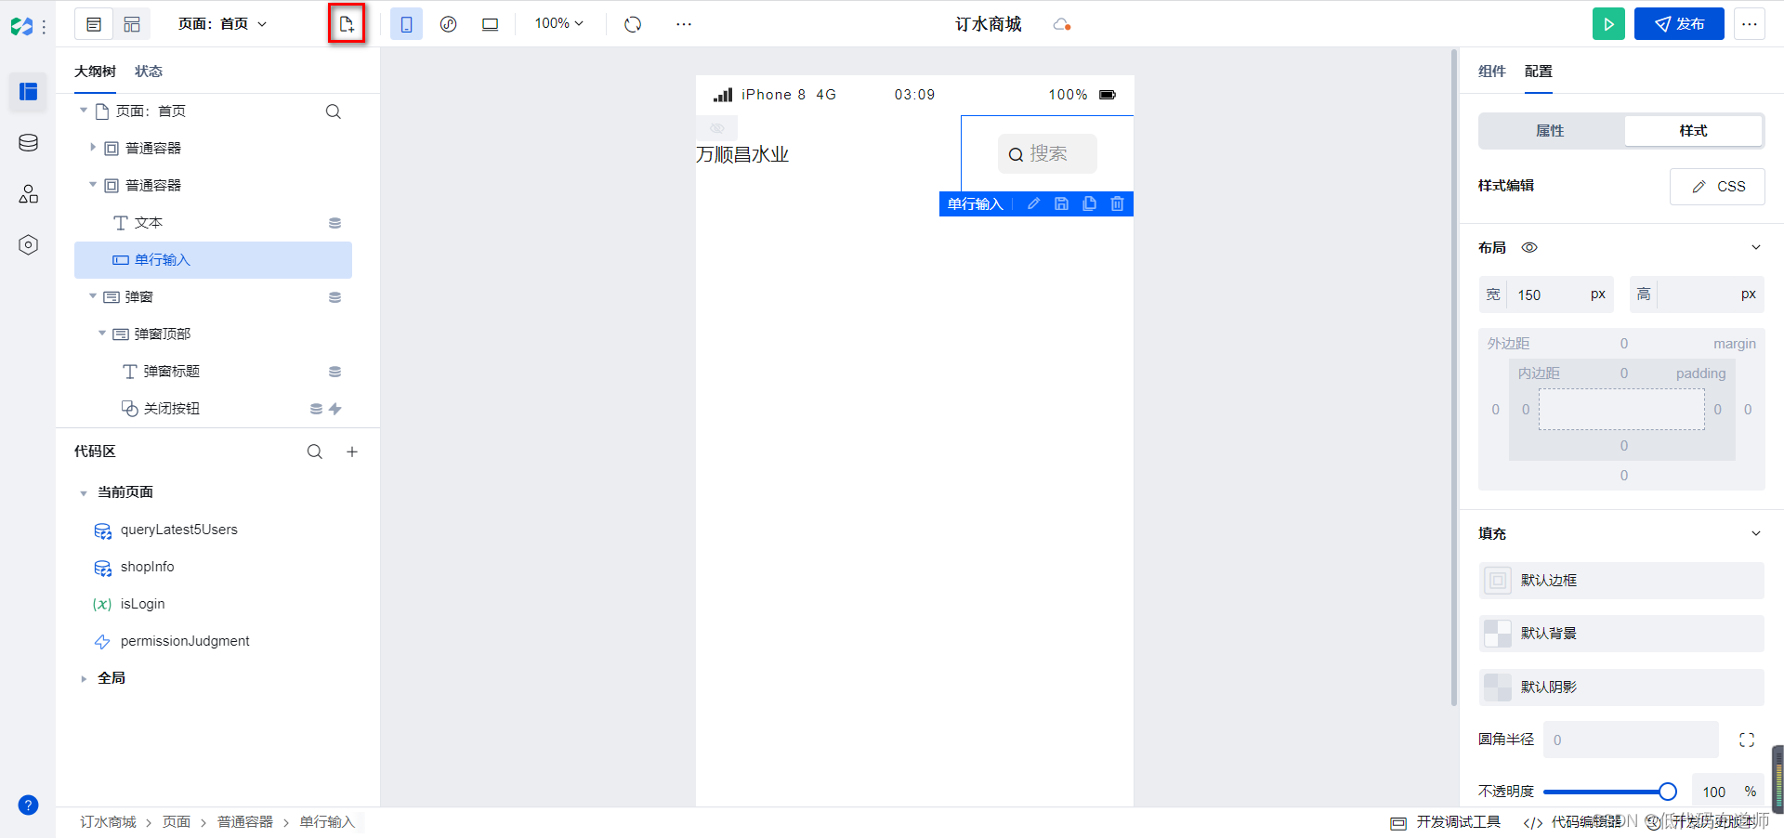The width and height of the screenshot is (1784, 838).
Task: Click the new page icon in toolbar
Action: (x=347, y=24)
